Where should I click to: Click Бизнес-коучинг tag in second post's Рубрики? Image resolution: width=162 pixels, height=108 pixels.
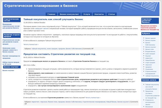(123, 102)
